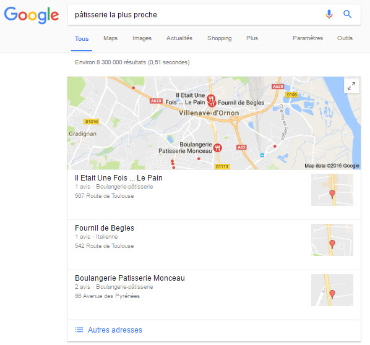
Task: Expand the map with fullscreen arrows icon
Action: tap(351, 86)
